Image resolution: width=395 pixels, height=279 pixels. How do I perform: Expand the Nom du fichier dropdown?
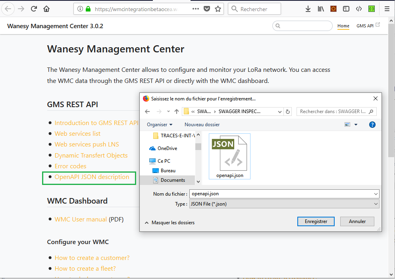click(376, 194)
